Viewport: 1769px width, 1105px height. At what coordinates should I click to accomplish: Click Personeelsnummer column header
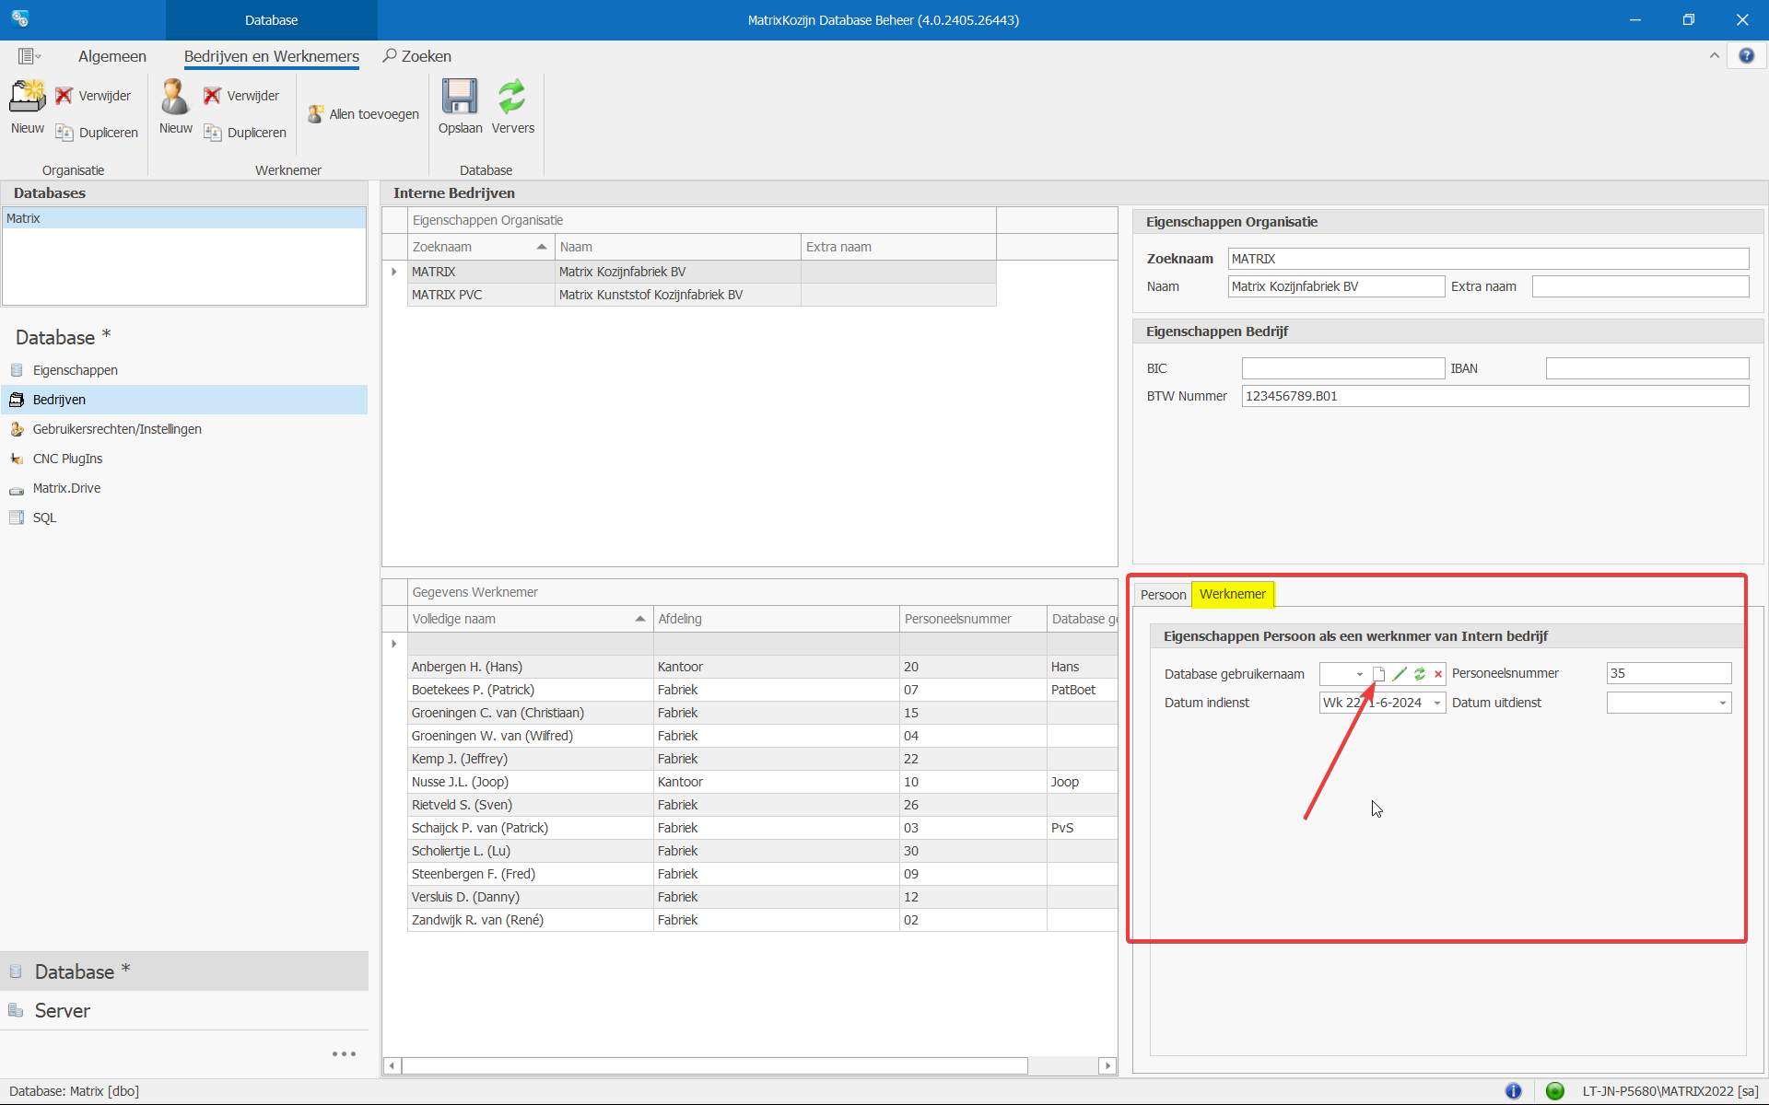point(973,619)
